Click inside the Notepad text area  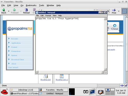click(x=70, y=44)
